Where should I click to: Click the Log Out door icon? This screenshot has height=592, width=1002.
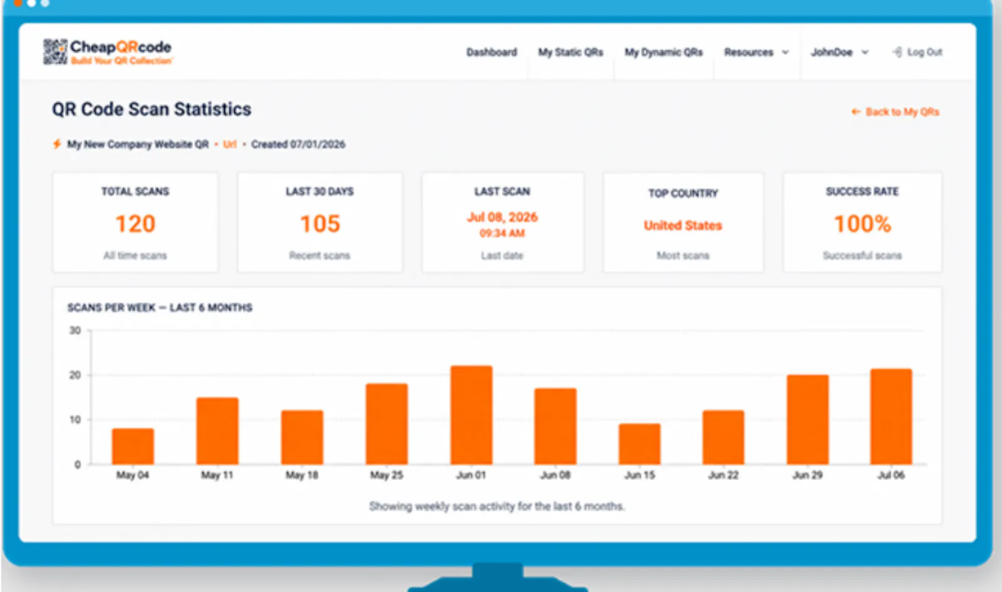click(897, 52)
